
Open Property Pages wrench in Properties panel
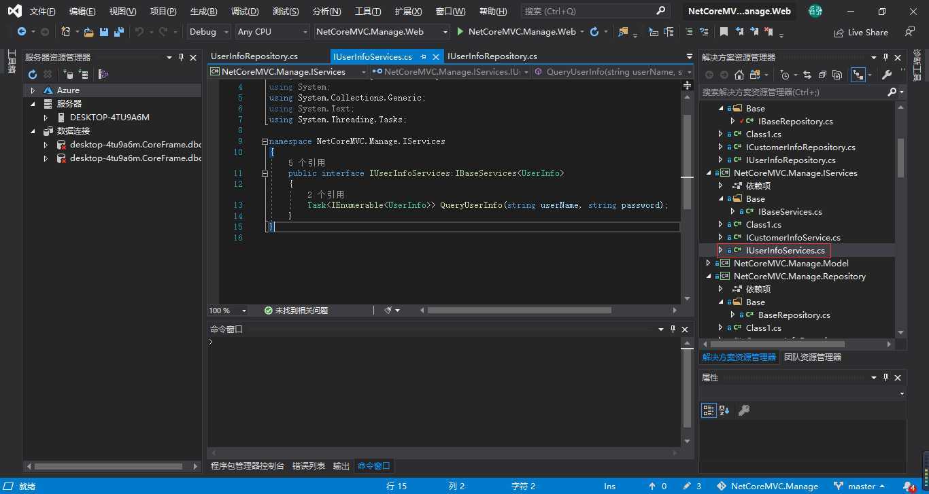tap(744, 410)
